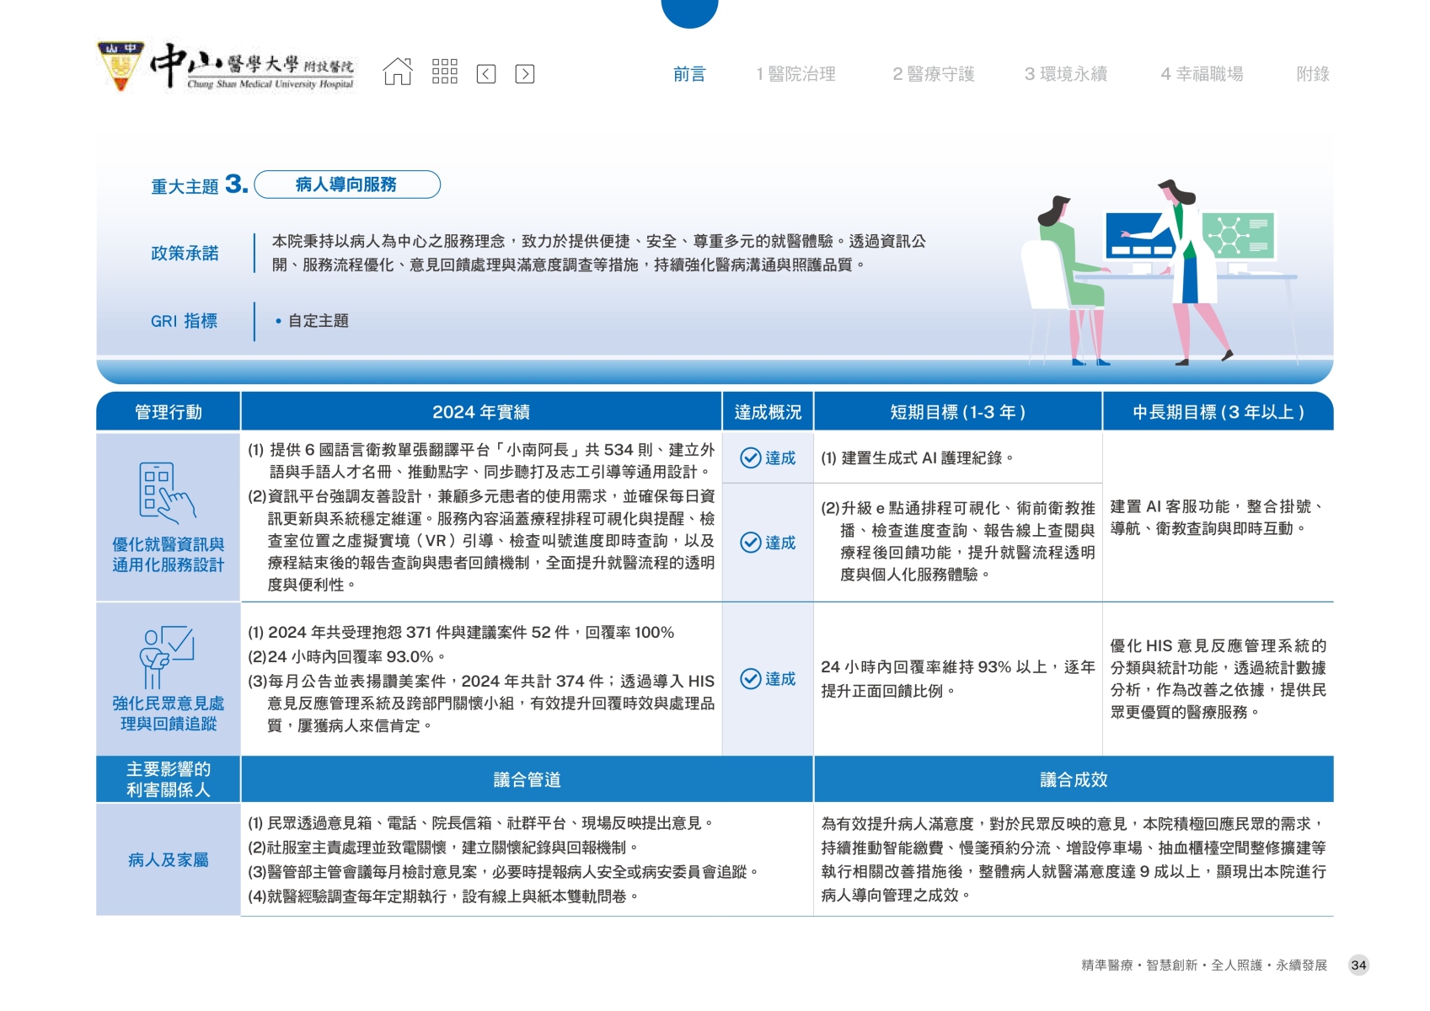Click the second 達成 checkmark beside VR item

tap(751, 543)
